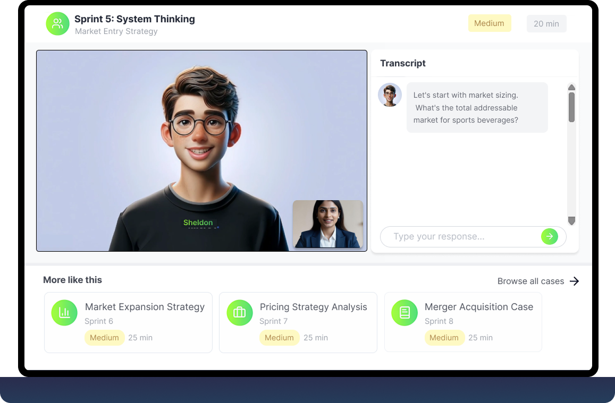Select the More like this section heading

(72, 280)
